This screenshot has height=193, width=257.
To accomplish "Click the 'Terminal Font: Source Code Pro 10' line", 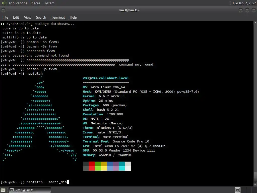I will (116, 141).
